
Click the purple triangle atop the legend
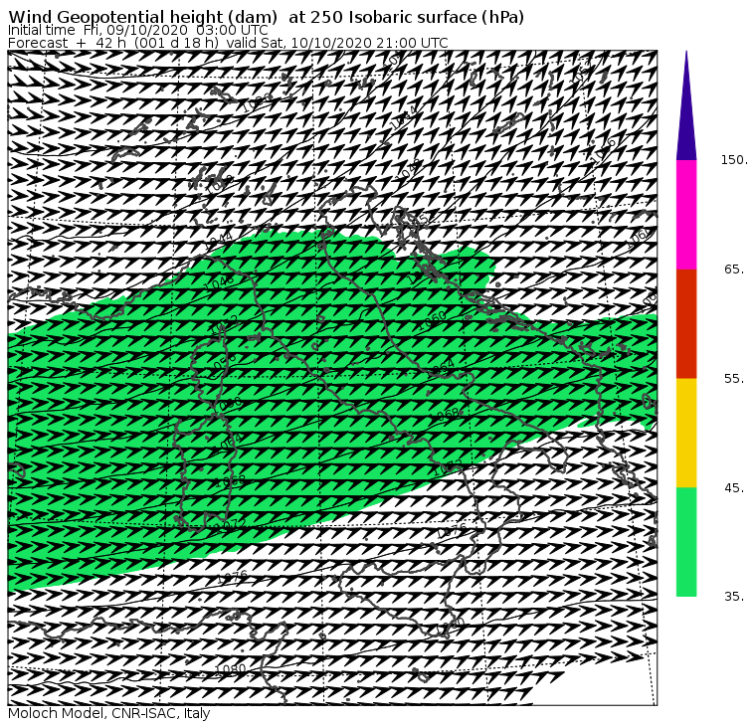(686, 105)
